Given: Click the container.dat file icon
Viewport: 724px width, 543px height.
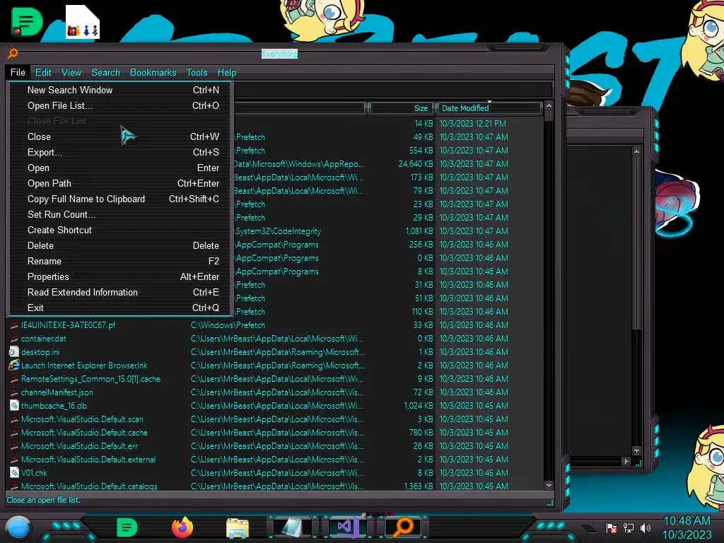Looking at the screenshot, I should point(14,339).
